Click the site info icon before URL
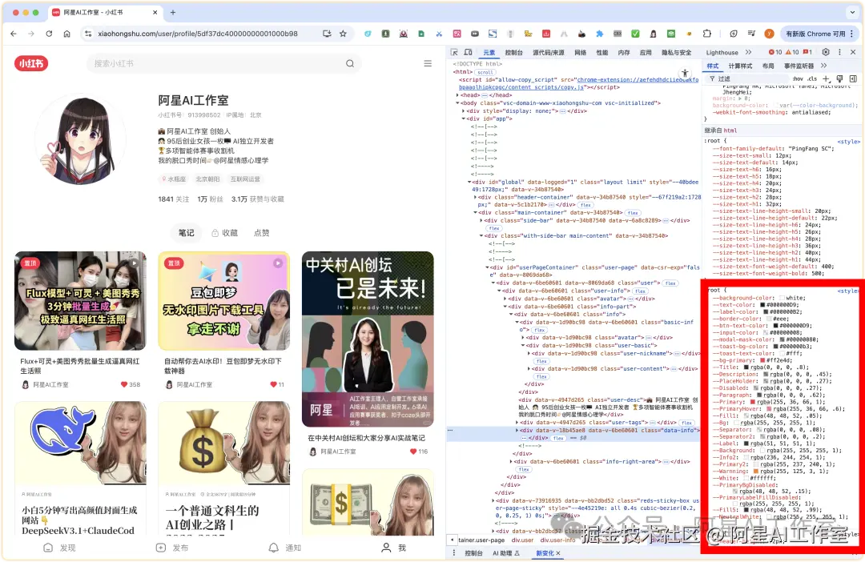The width and height of the screenshot is (865, 562). pyautogui.click(x=88, y=34)
